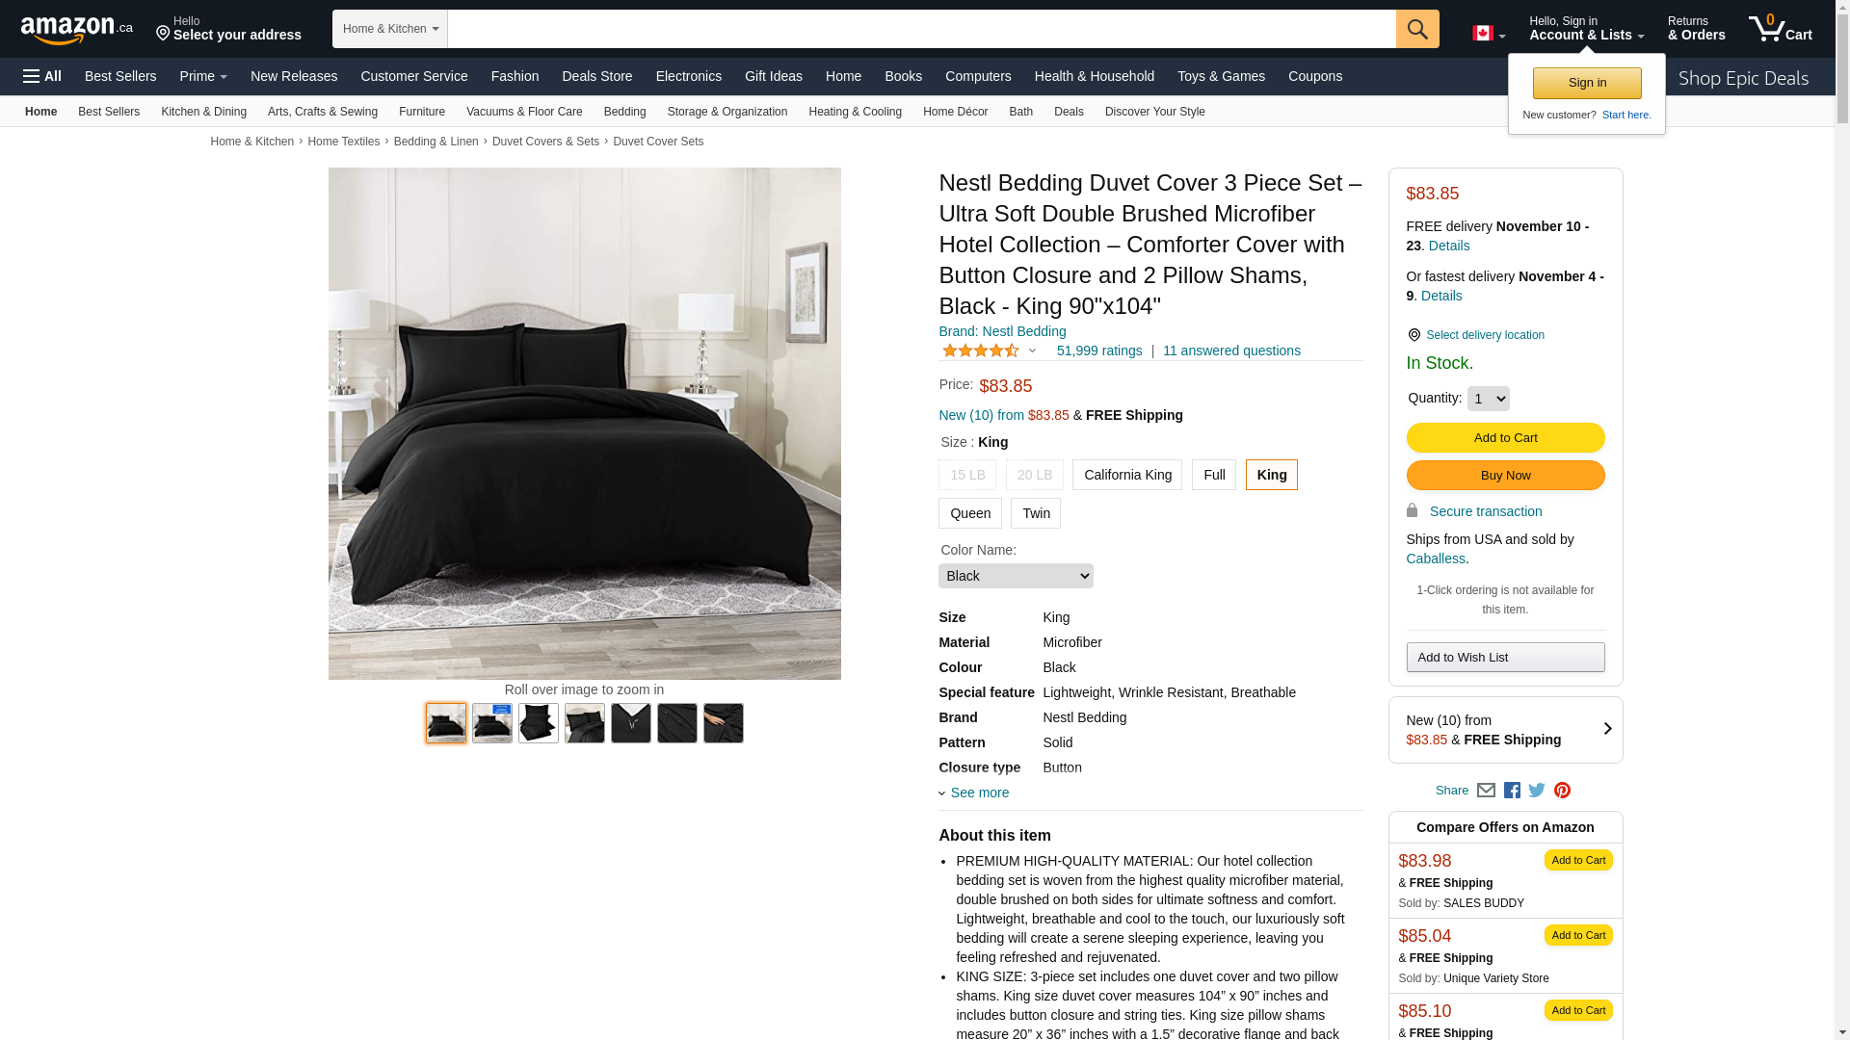Viewport: 1850px width, 1040px height.
Task: Open the All hamburger menu
Action: [42, 76]
